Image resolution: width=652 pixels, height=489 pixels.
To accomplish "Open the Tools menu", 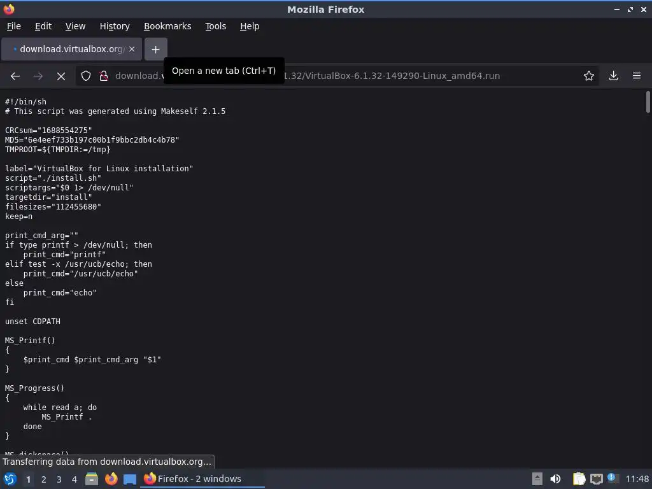I will coord(215,26).
